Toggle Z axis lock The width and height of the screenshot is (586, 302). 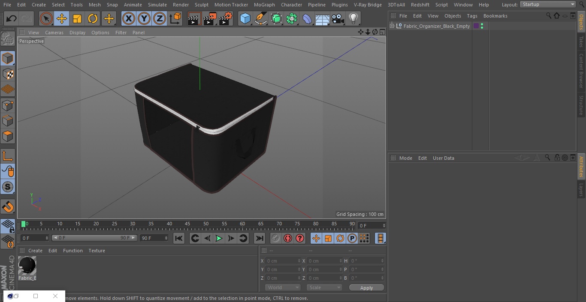pos(160,18)
